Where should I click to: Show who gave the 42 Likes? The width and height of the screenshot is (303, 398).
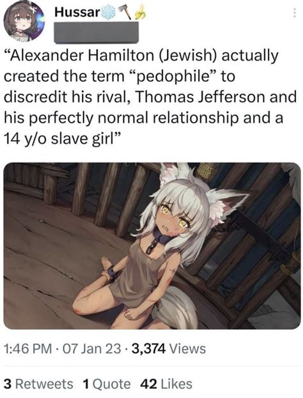pyautogui.click(x=166, y=384)
